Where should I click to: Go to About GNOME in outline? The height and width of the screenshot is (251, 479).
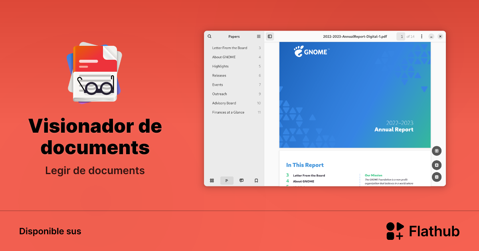[x=224, y=57]
